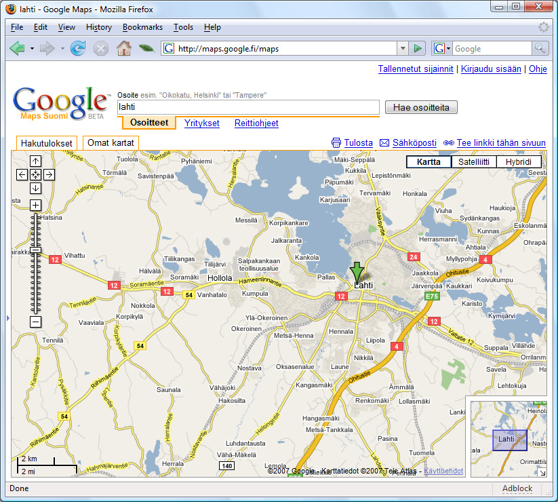
Task: Open the Forward button history dropdown arrow
Action: pyautogui.click(x=62, y=48)
